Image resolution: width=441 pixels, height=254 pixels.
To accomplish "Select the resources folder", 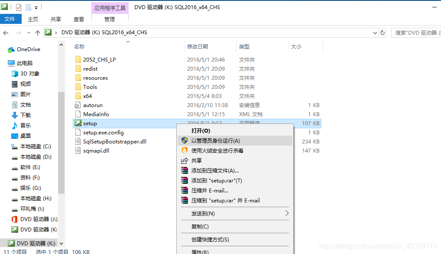I will click(95, 78).
